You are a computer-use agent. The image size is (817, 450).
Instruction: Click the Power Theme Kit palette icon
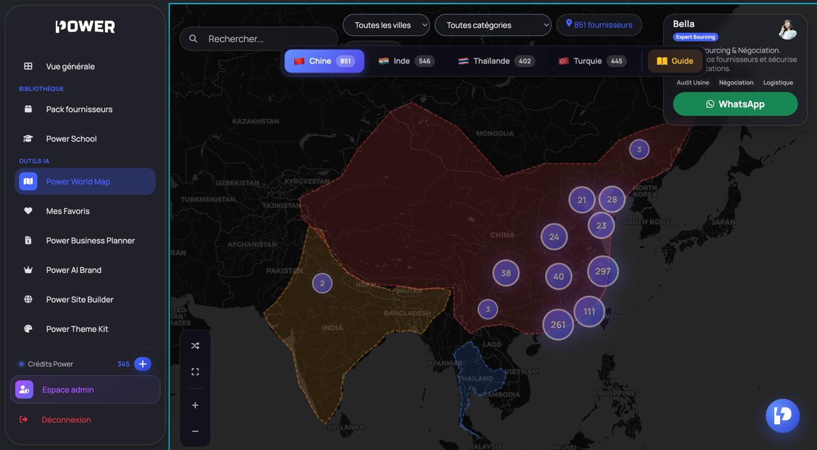[28, 329]
